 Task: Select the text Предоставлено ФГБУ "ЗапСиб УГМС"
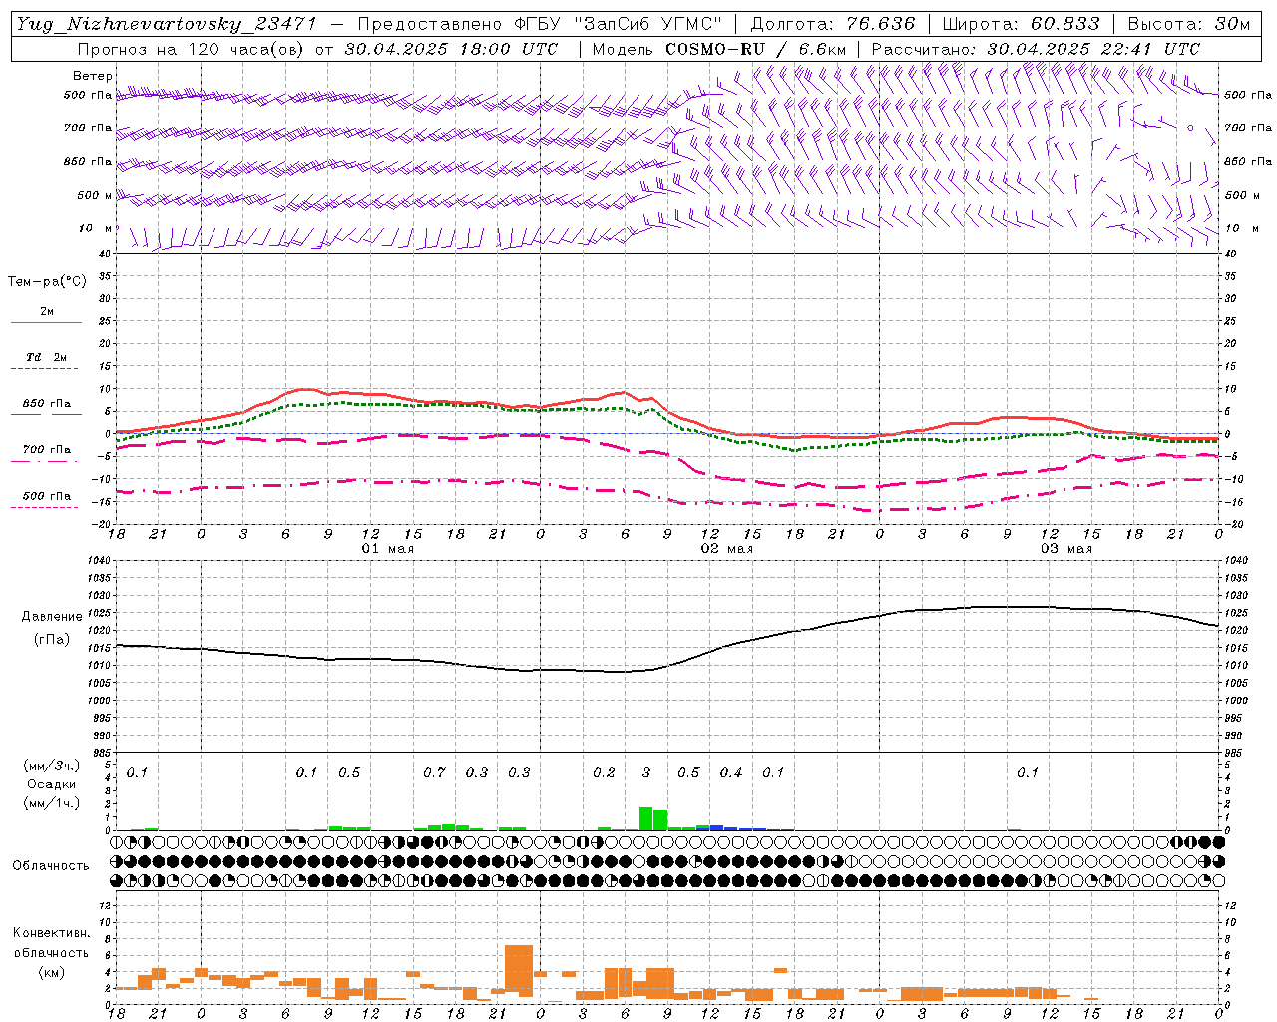tap(540, 24)
